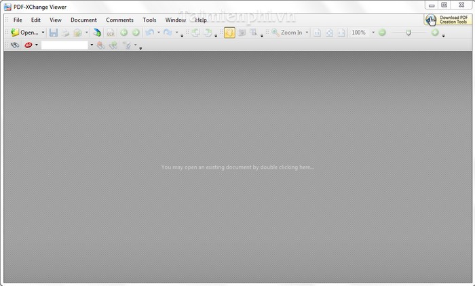Expand the email icon dropdown arrow
Screen dimensions: 475x286
[87, 33]
